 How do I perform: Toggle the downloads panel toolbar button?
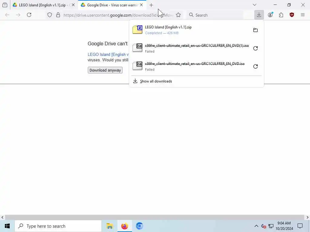coord(259,15)
